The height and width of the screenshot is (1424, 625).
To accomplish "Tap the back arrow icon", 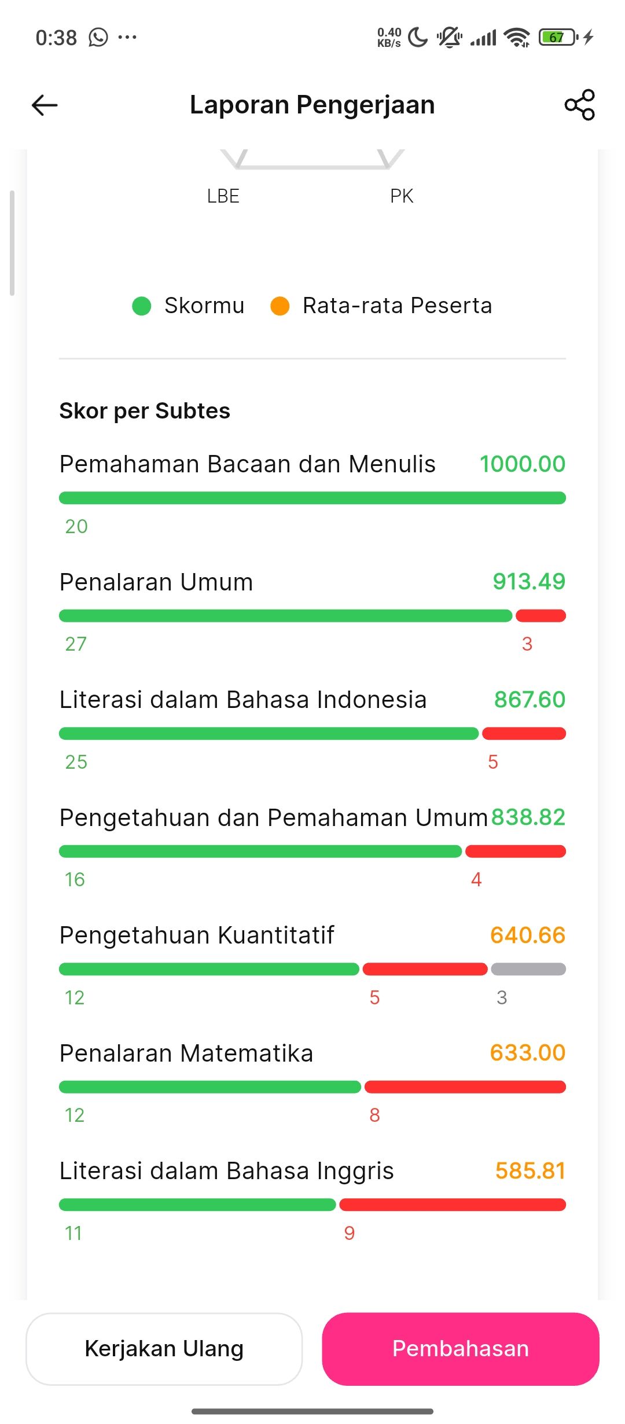I will coord(45,105).
